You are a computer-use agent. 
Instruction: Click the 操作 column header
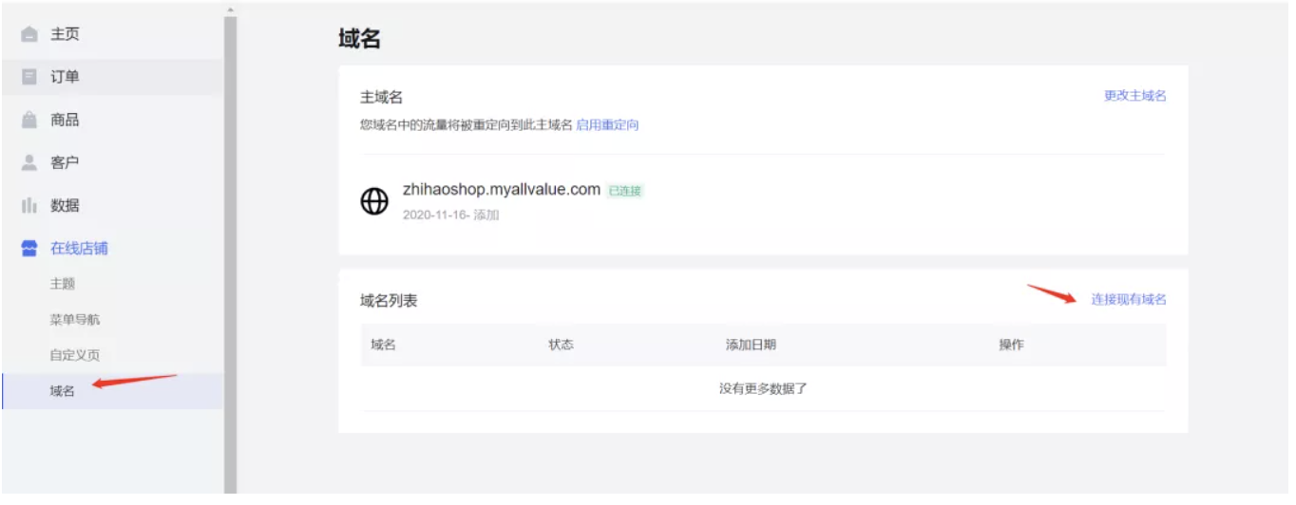(x=1011, y=345)
